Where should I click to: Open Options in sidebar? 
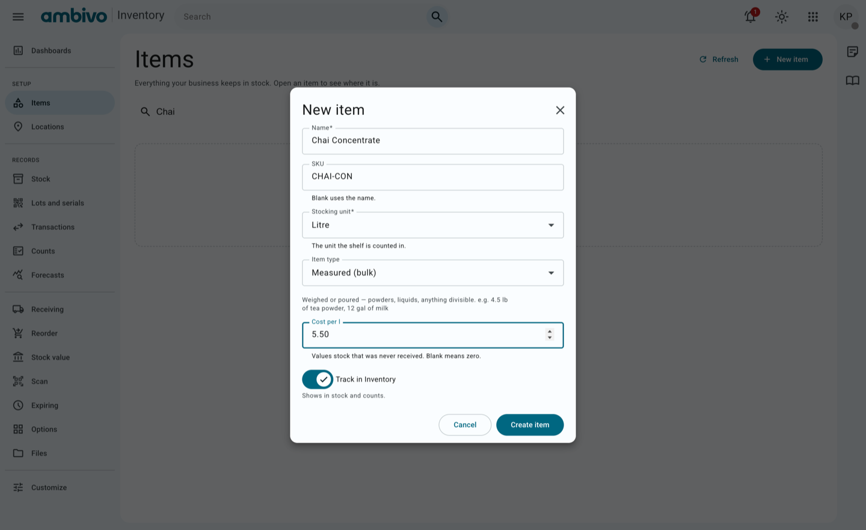click(x=60, y=430)
